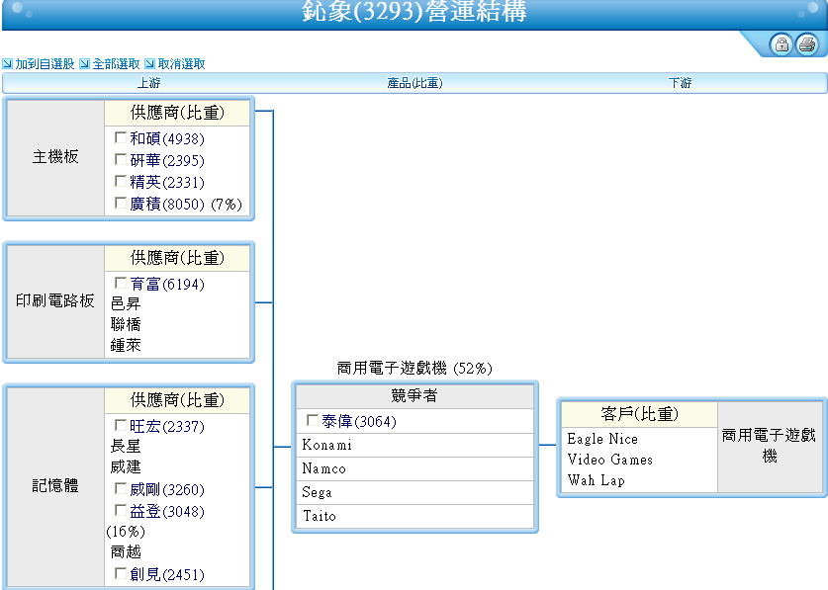Click the 下游 column header
Viewport: 828px width, 590px height.
(681, 83)
